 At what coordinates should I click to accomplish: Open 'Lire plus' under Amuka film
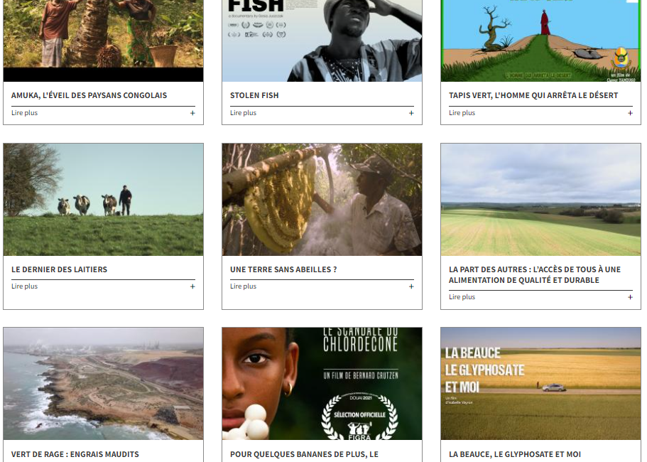point(24,113)
